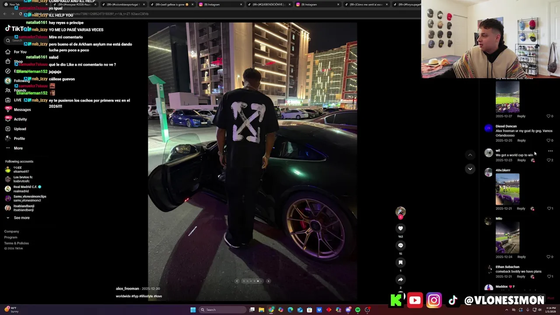Viewport: 560px width, 315px height.
Task: Like Ethan Subachan's comment
Action: [x=550, y=276]
